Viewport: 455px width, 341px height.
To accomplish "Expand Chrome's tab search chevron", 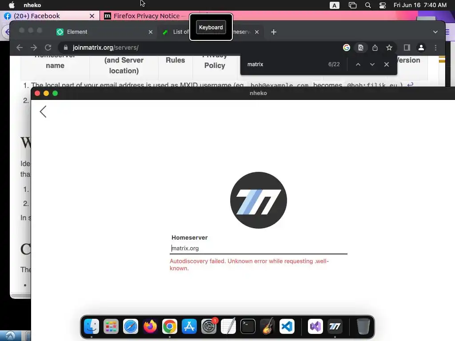I will point(435,32).
